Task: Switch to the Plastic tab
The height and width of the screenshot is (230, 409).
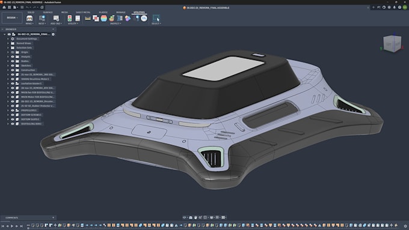Action: pos(103,12)
